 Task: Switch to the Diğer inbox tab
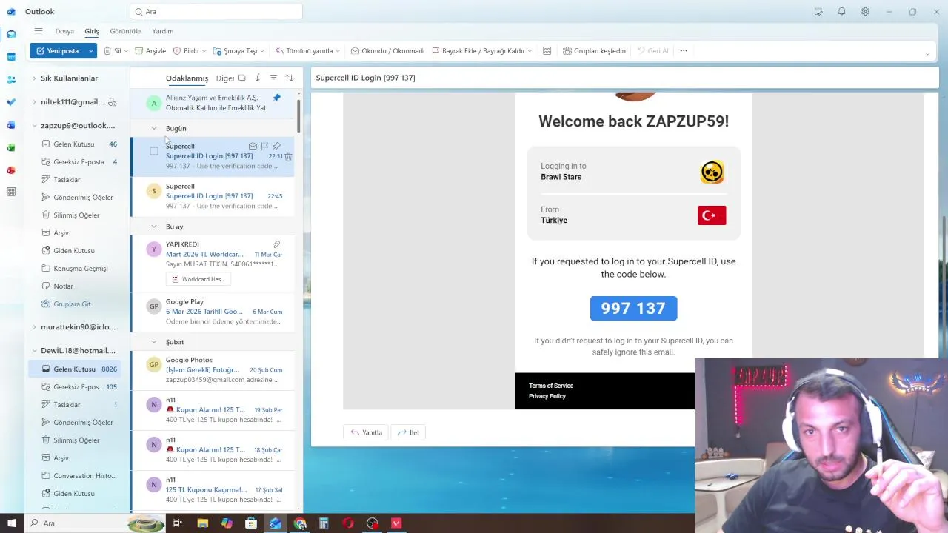(x=224, y=78)
